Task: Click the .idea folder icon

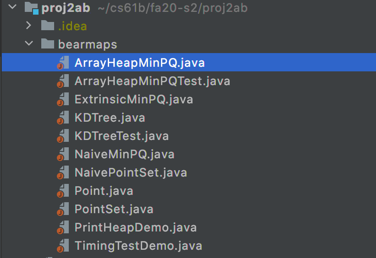Action: [48, 25]
